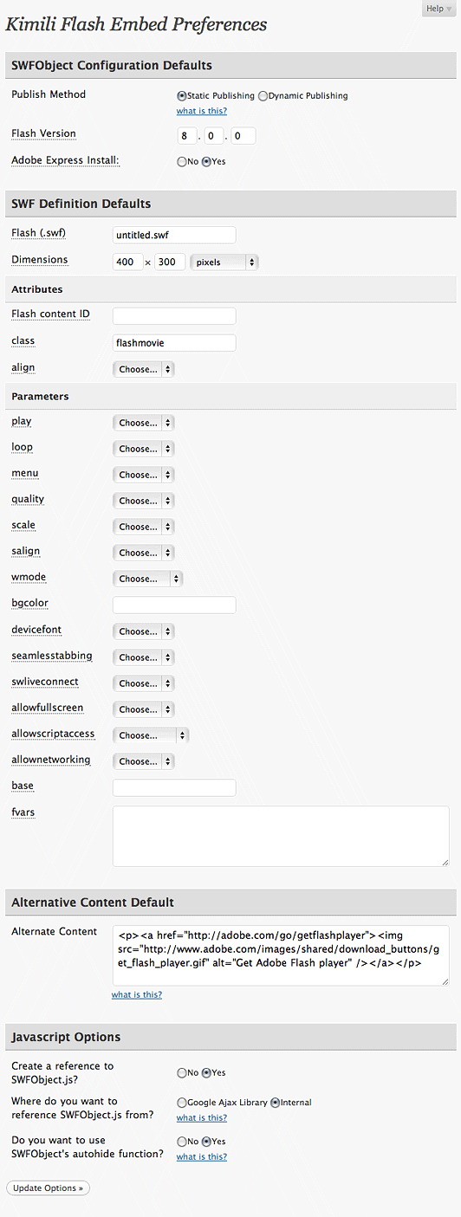The height and width of the screenshot is (1217, 461).
Task: Select Static Publishing radio button
Action: pyautogui.click(x=181, y=96)
